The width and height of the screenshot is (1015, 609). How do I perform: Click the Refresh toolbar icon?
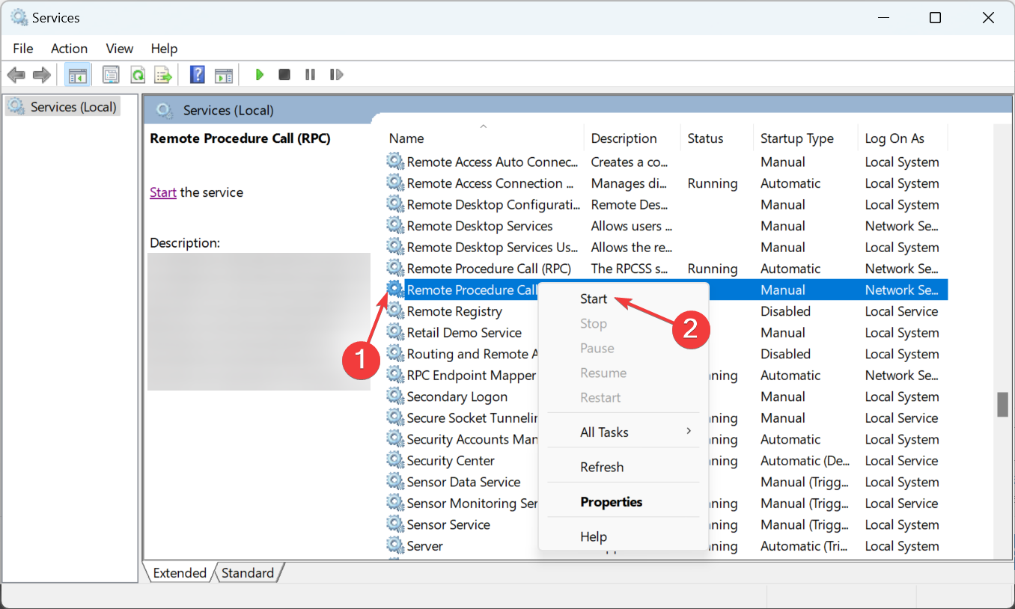137,75
